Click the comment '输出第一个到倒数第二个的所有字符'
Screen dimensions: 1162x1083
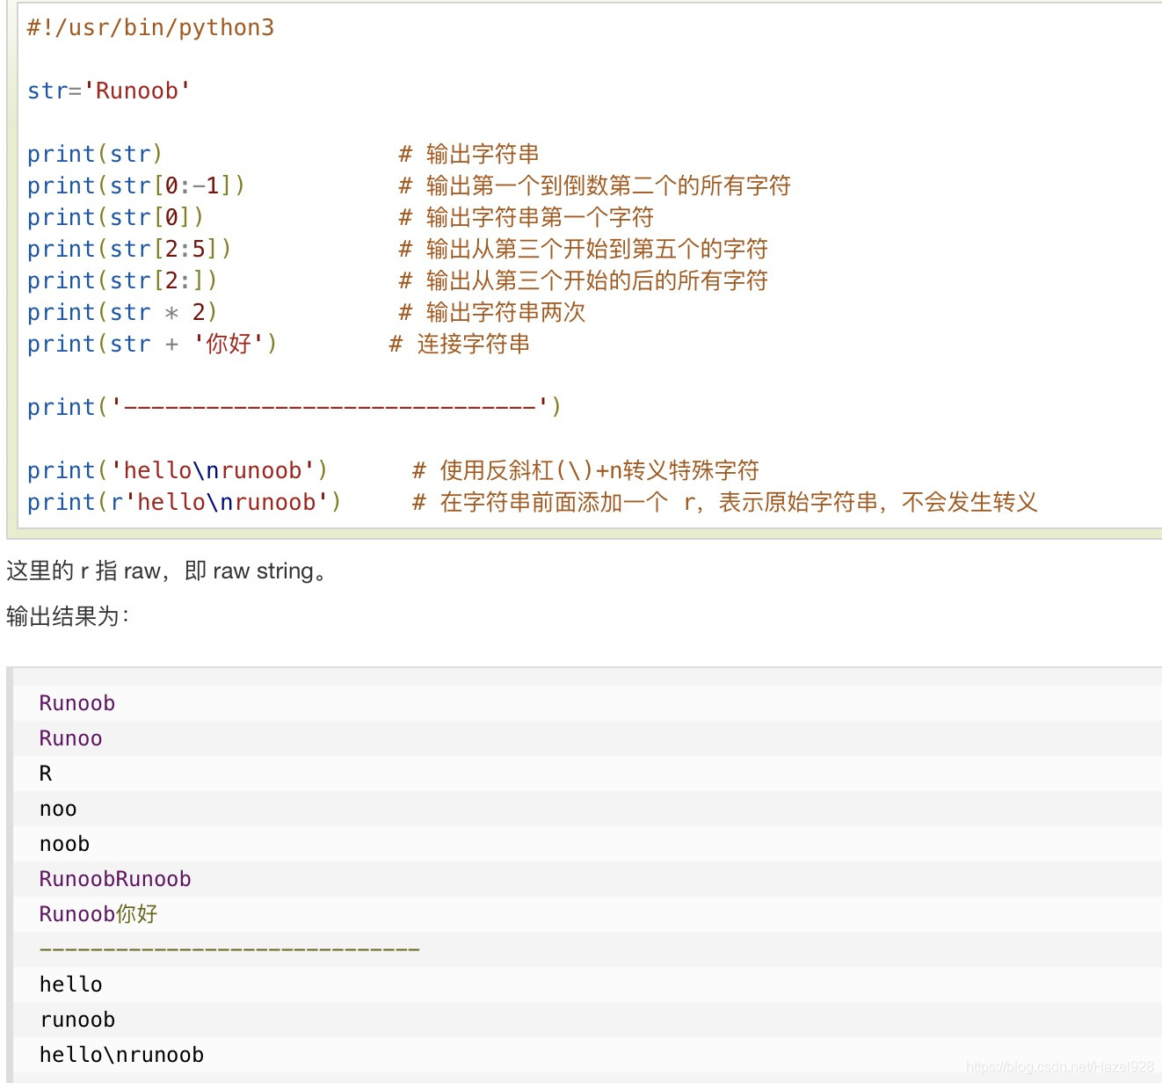click(x=608, y=185)
